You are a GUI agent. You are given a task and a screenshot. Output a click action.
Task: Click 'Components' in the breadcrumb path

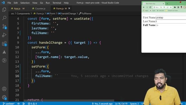click(23, 14)
